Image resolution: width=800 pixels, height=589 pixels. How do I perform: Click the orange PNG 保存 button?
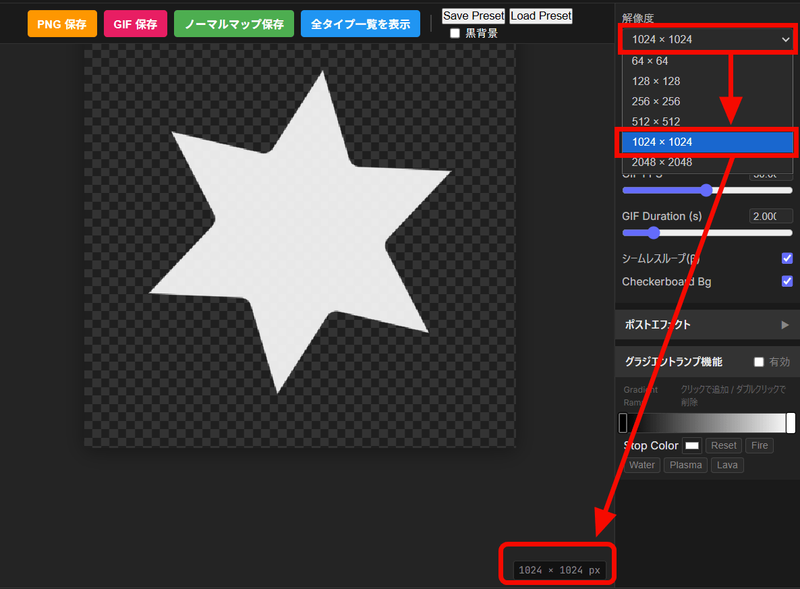pyautogui.click(x=62, y=24)
